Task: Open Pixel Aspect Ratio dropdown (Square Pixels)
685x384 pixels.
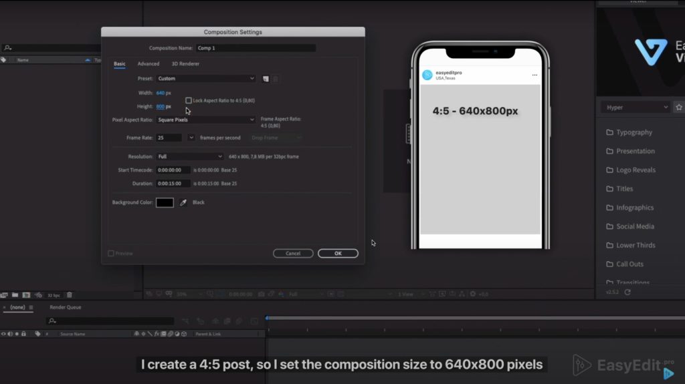Action: 205,120
